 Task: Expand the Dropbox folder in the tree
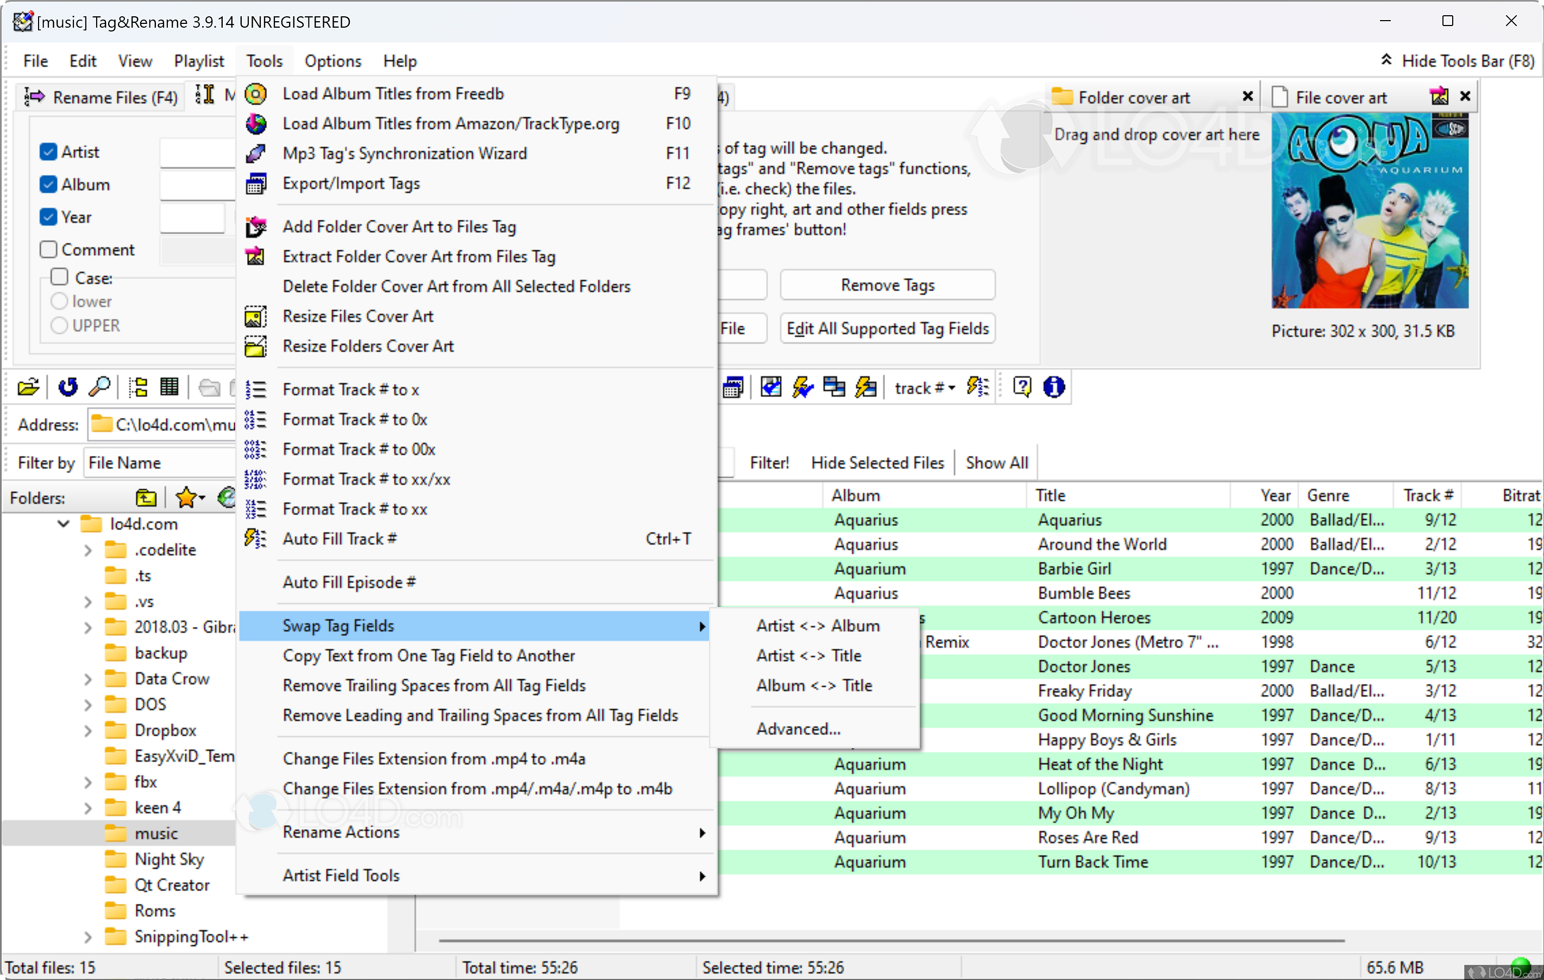[x=88, y=730]
